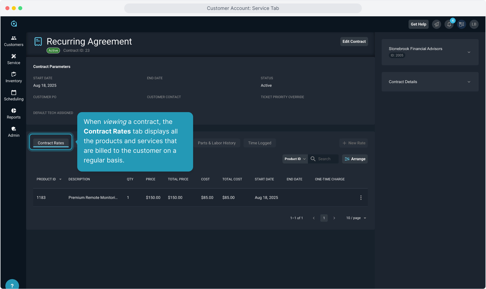
Task: Open the dashboard widgets icon
Action: point(461,24)
